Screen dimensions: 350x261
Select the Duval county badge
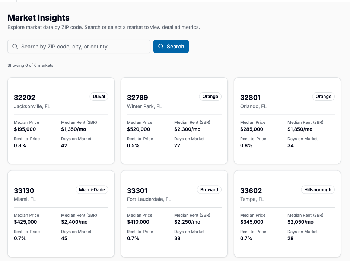coord(99,96)
